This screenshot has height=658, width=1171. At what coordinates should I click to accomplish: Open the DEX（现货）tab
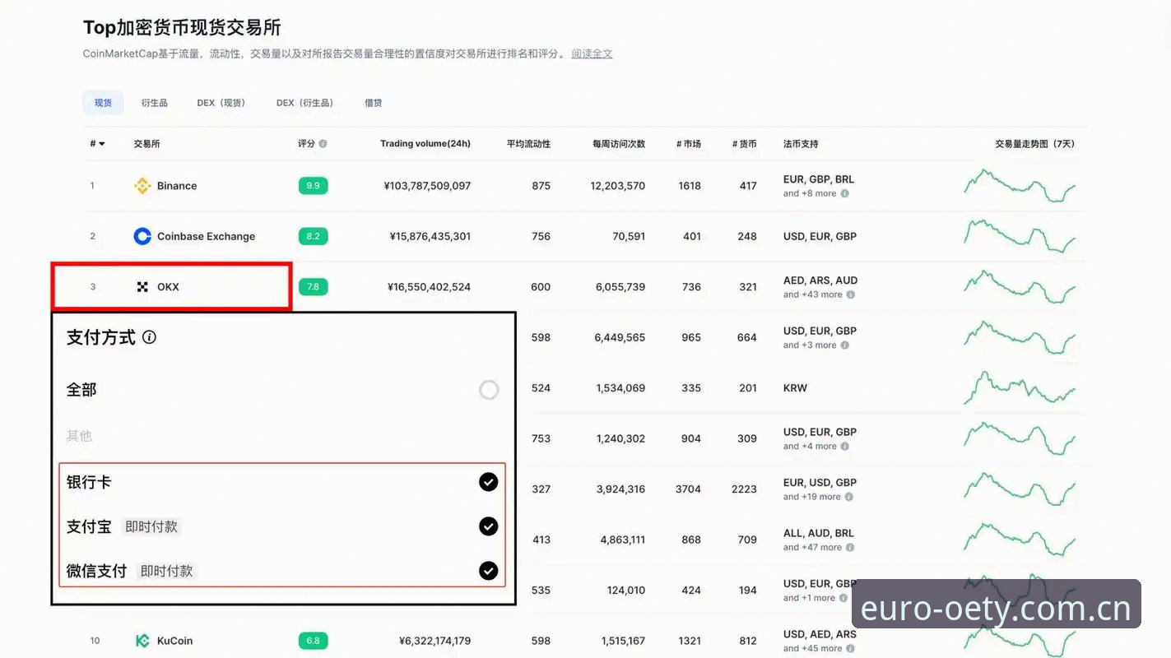coord(221,103)
